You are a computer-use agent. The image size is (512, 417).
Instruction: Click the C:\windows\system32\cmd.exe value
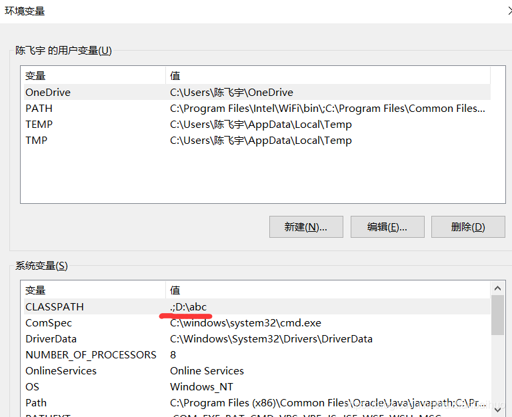point(245,322)
